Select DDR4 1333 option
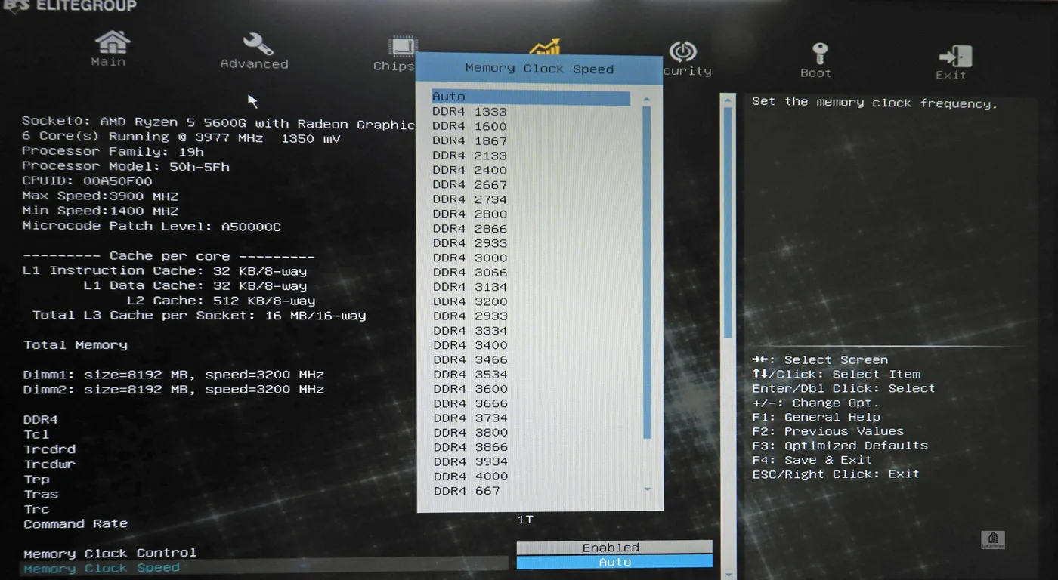1058x580 pixels. point(469,112)
